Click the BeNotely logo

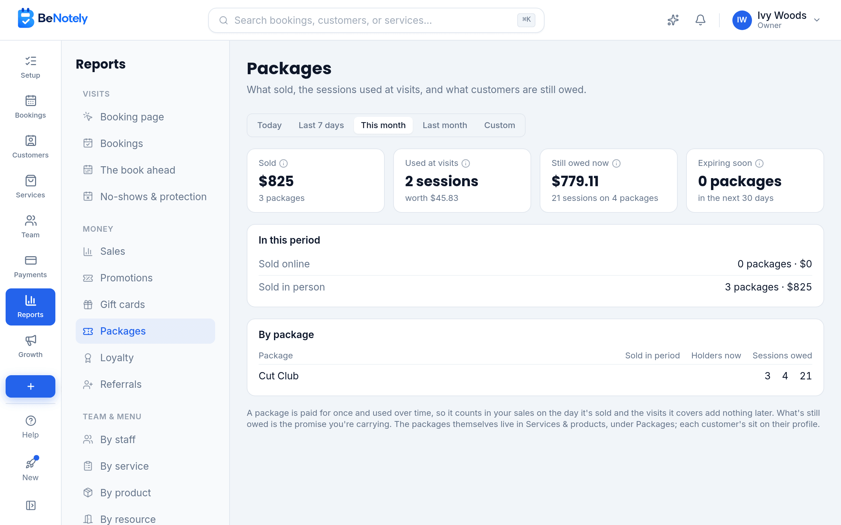[53, 18]
